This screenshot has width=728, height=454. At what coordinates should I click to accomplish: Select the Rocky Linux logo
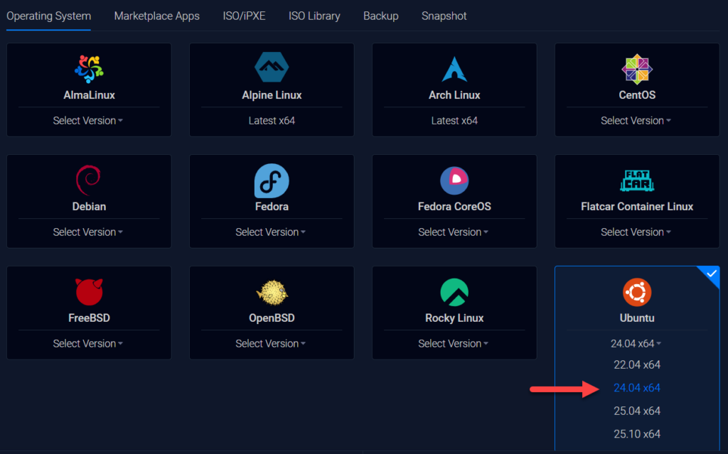454,292
